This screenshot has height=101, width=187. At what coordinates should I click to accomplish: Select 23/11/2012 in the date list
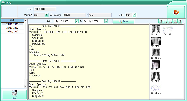point(12,28)
